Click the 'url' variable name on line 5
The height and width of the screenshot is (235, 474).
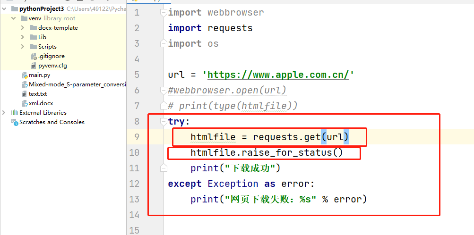pyautogui.click(x=176, y=75)
